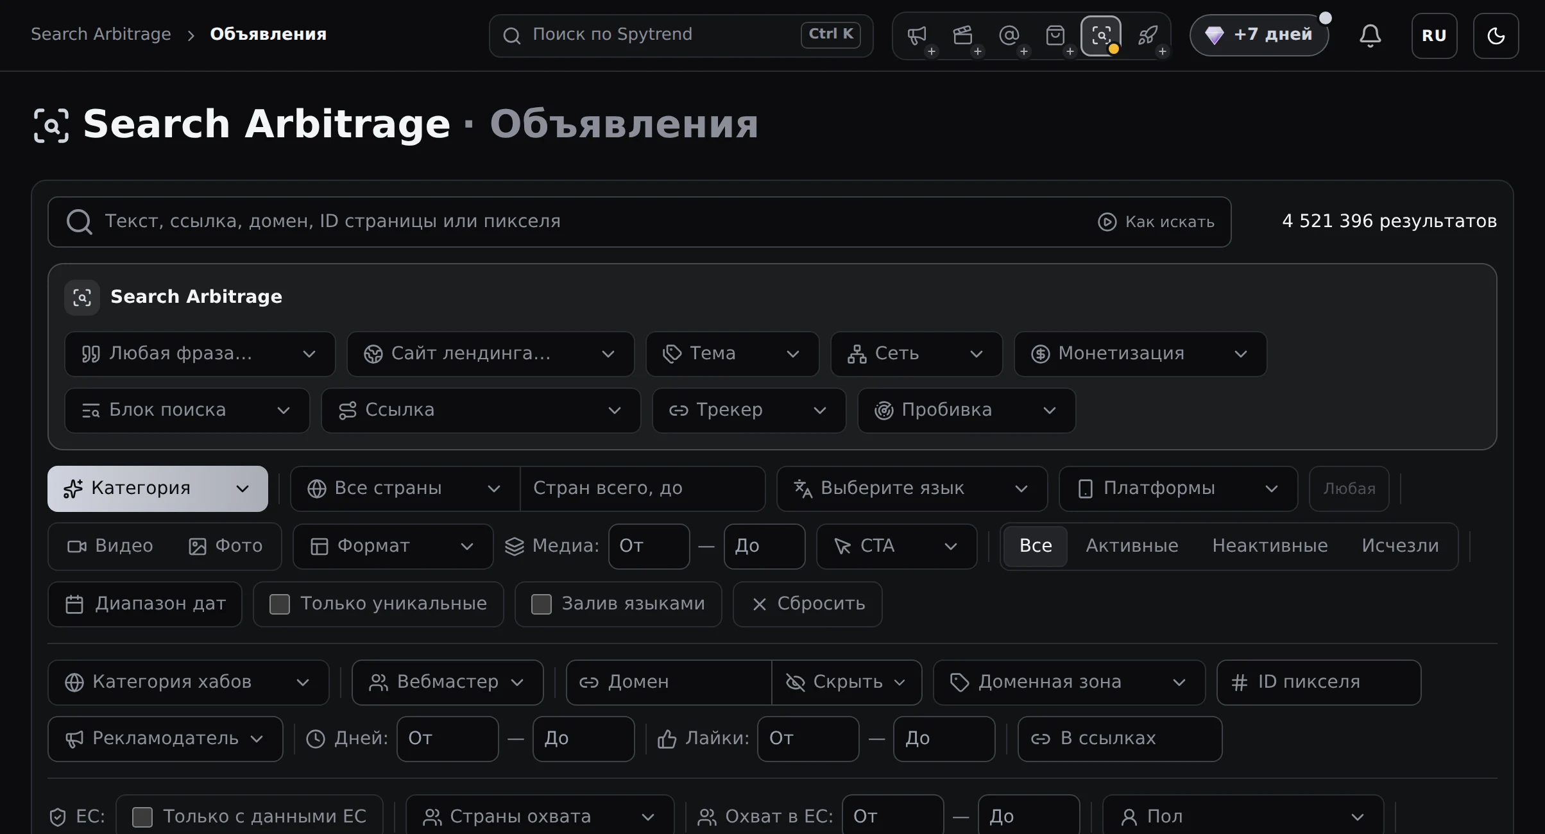Select the Все status tab
Screen dimensions: 1545x834
pyautogui.click(x=1035, y=546)
